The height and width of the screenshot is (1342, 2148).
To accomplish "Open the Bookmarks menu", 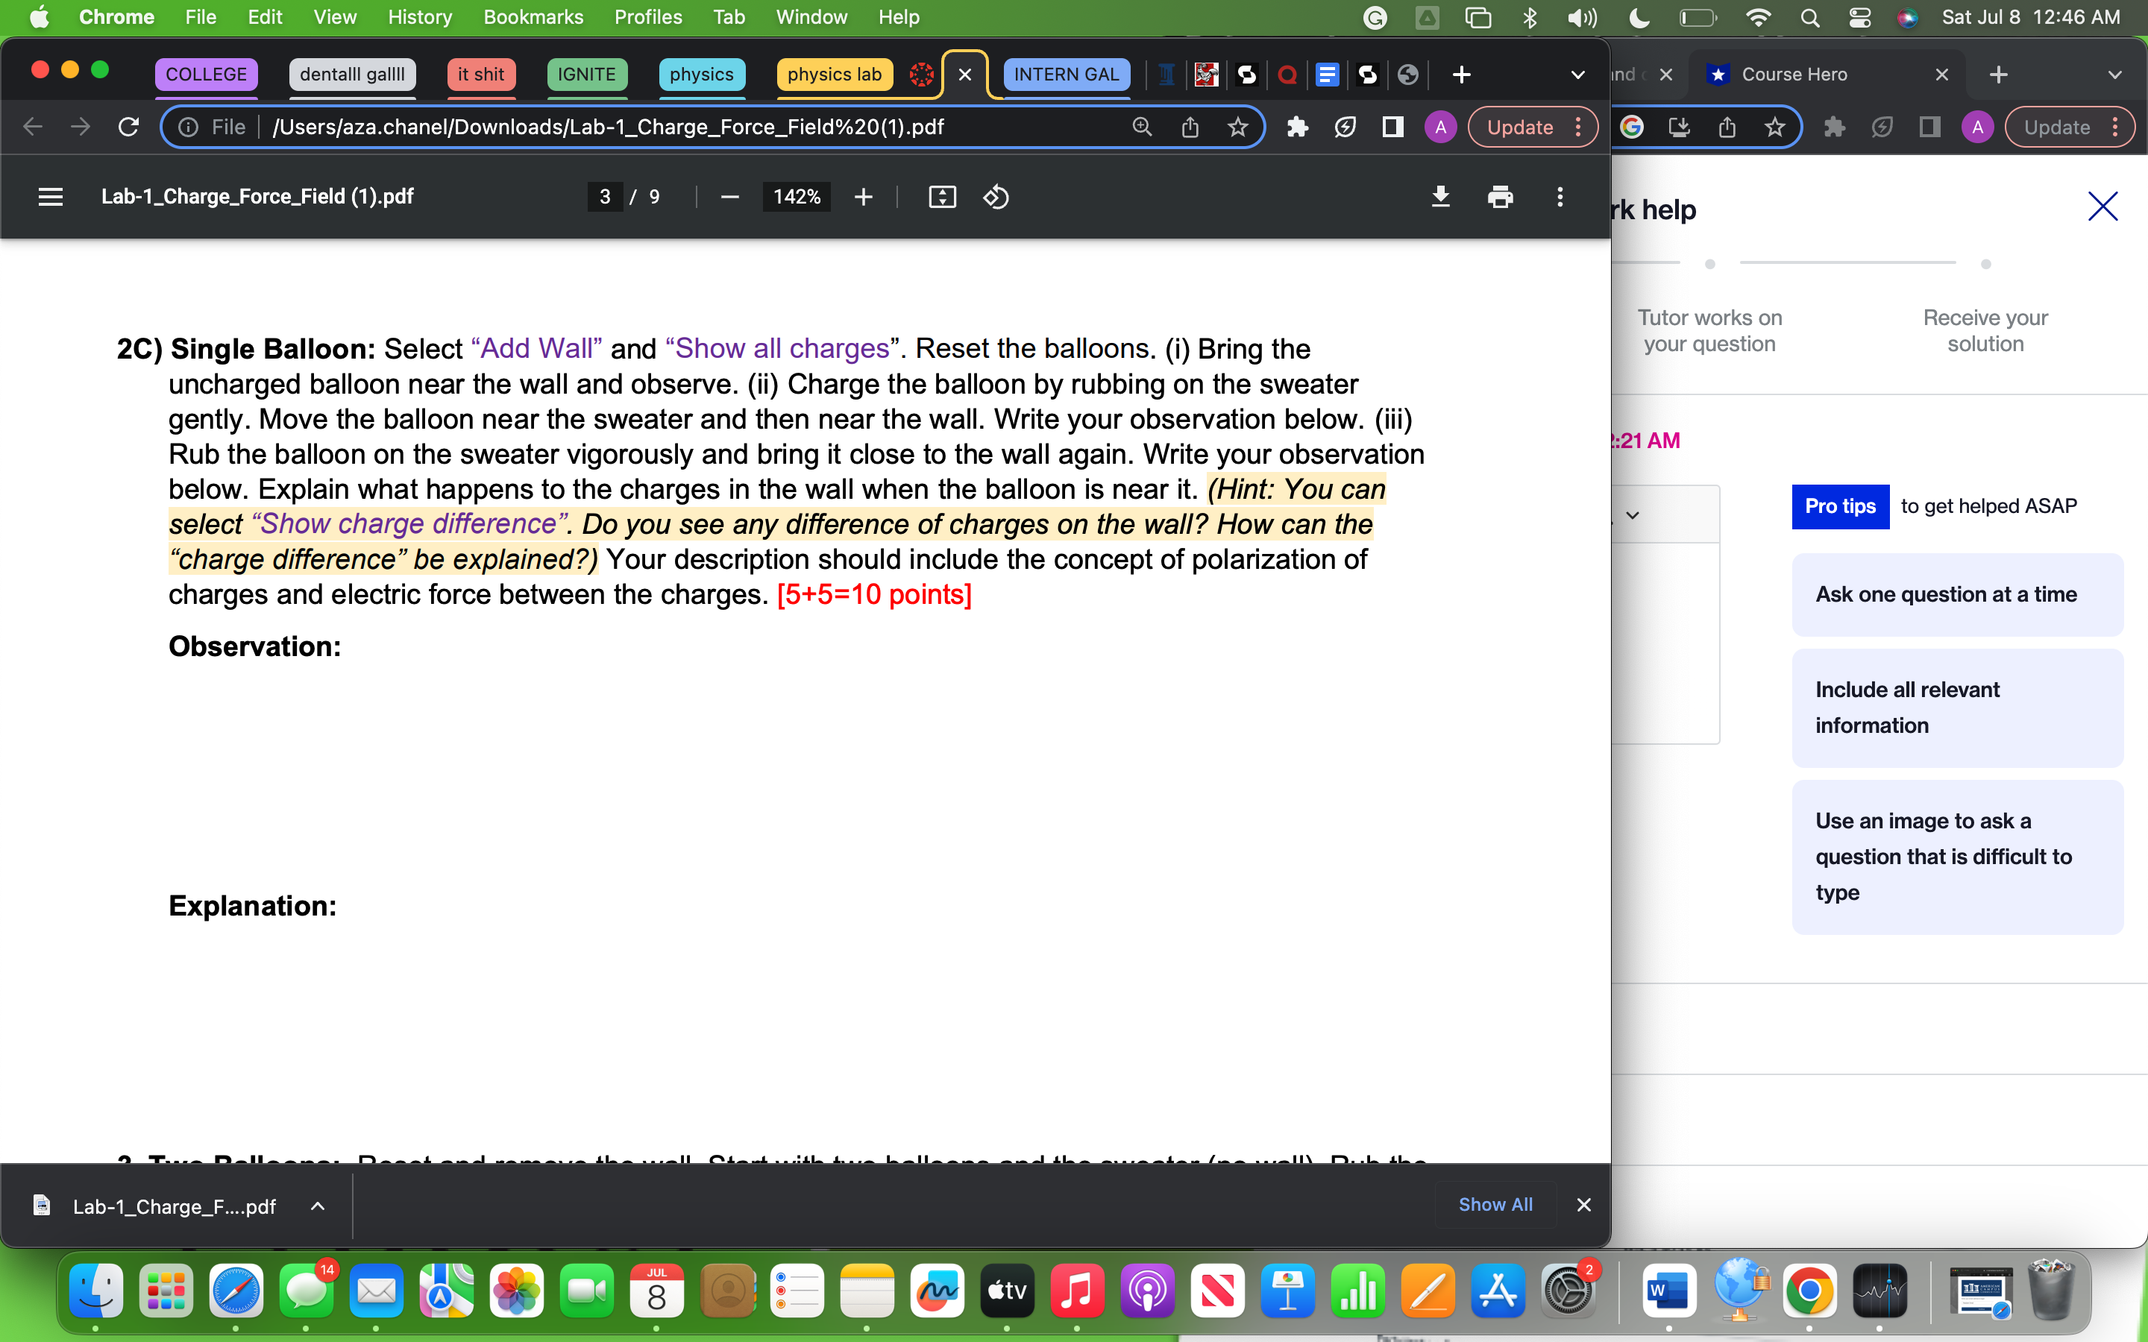I will tap(533, 17).
